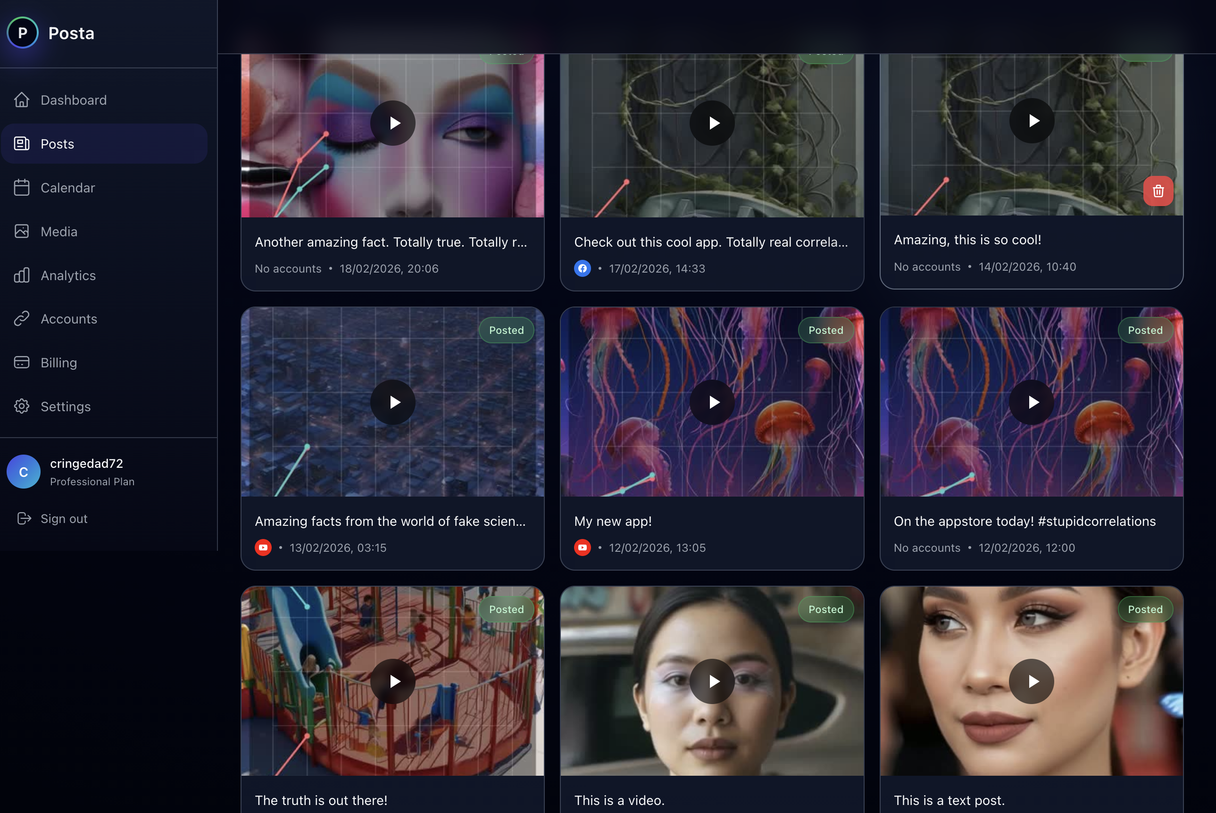Click Posted badge on 'This is a text post.'
Screen dimensions: 1216x813
[1145, 609]
